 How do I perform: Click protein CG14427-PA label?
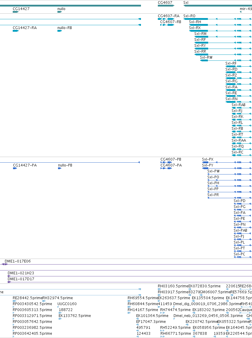(x=25, y=165)
